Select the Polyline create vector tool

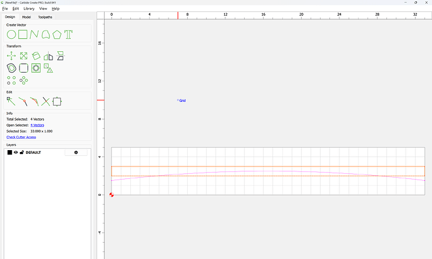coord(34,34)
